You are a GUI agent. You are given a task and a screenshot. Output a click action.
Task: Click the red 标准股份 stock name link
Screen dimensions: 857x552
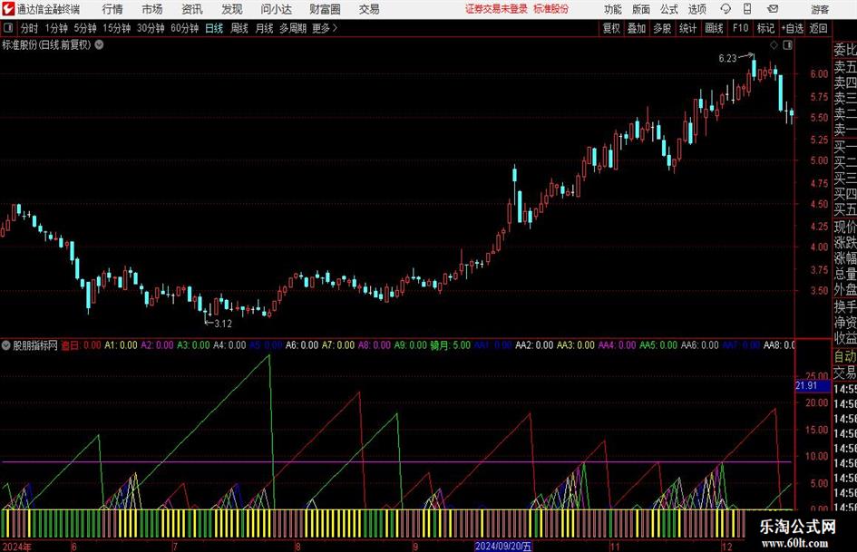click(x=551, y=9)
